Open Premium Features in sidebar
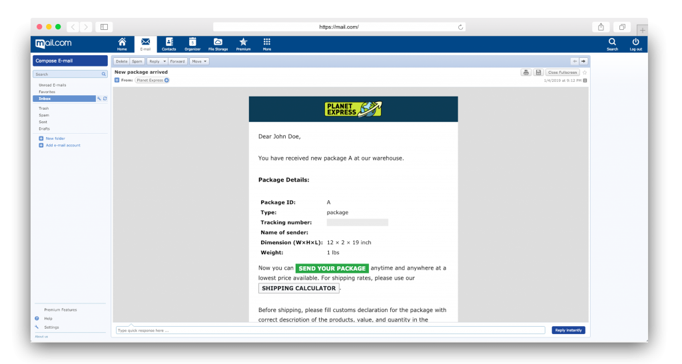This screenshot has width=682, height=364. 61,309
